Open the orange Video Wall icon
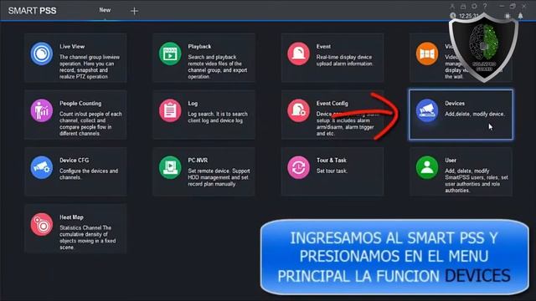Screen dimensions: 536x301 coord(427,54)
